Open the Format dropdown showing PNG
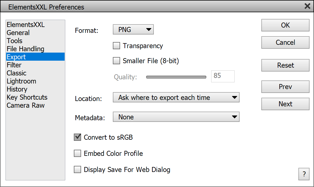Screen dimensions: 314x187 point(133,30)
